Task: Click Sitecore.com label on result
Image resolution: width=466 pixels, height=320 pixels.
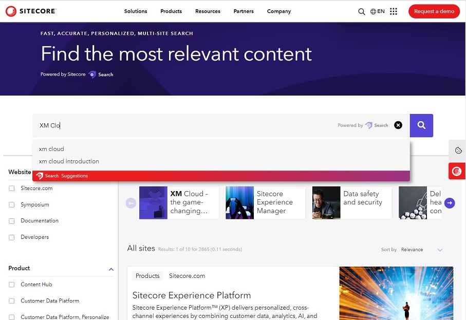Action: coord(187,276)
